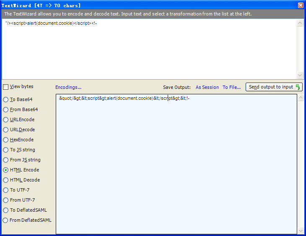Choose To DeflatedSAML transformation
306x236 pixels.
coord(6,210)
